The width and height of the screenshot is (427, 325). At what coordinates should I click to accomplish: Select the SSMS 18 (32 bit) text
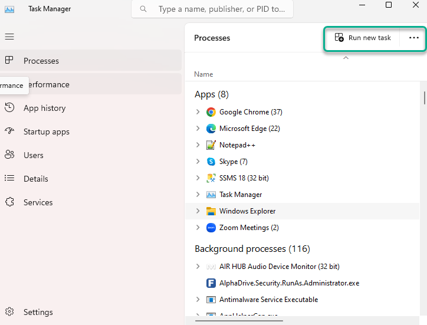click(244, 178)
